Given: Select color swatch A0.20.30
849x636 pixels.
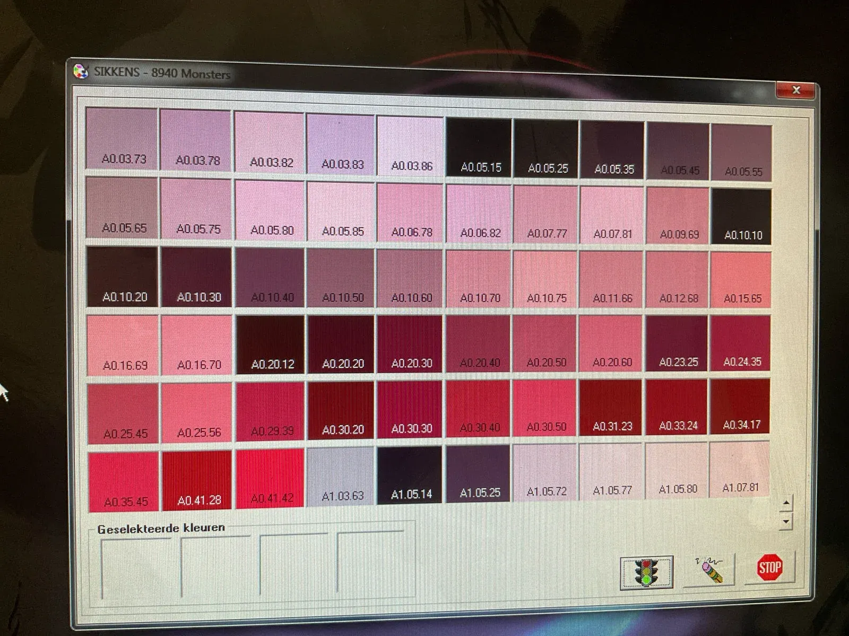Looking at the screenshot, I should click(x=410, y=344).
